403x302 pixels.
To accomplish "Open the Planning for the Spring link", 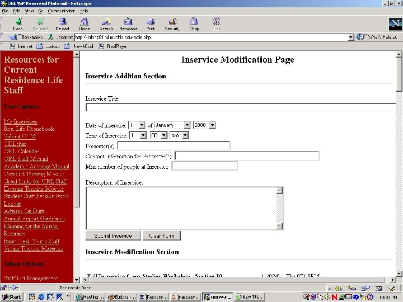I will coord(31,226).
